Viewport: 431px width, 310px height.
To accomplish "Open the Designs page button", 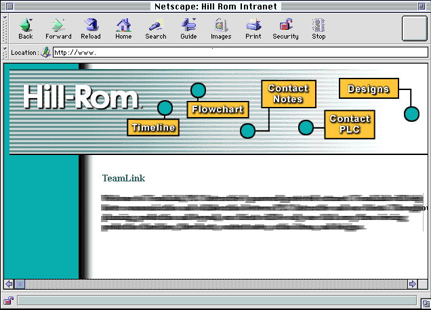I will pyautogui.click(x=369, y=89).
